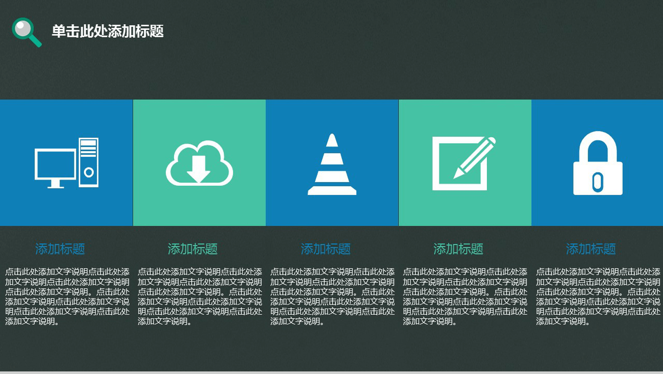Click the cloud download icon
This screenshot has height=374, width=663.
pos(199,163)
